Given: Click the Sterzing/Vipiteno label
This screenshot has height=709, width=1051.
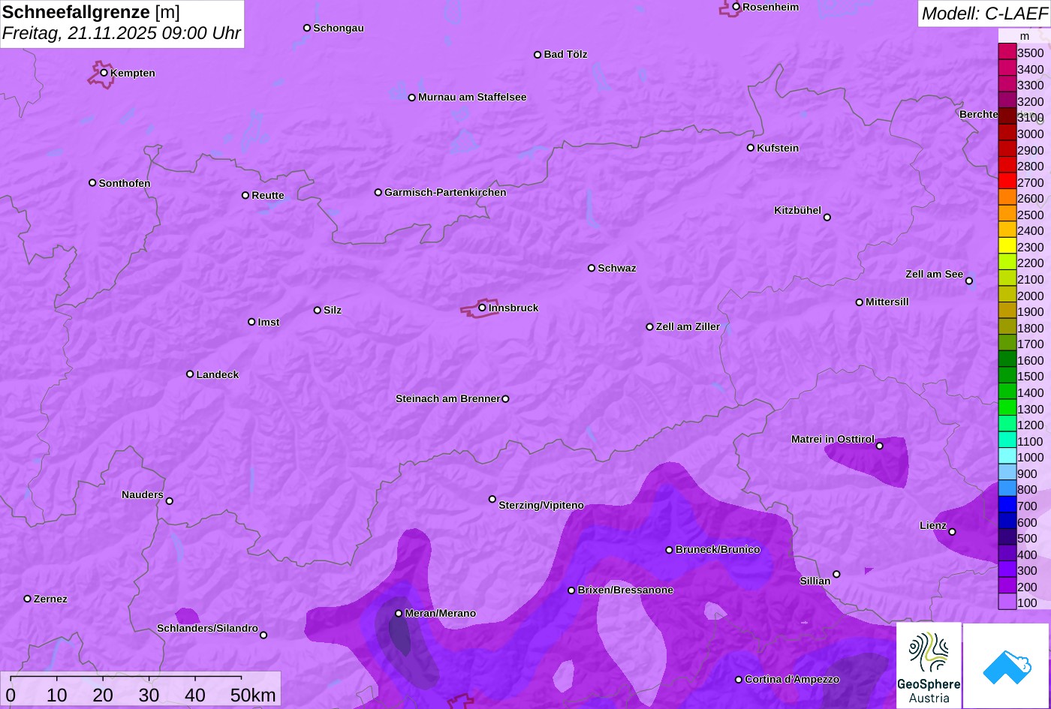Looking at the screenshot, I should coord(541,505).
